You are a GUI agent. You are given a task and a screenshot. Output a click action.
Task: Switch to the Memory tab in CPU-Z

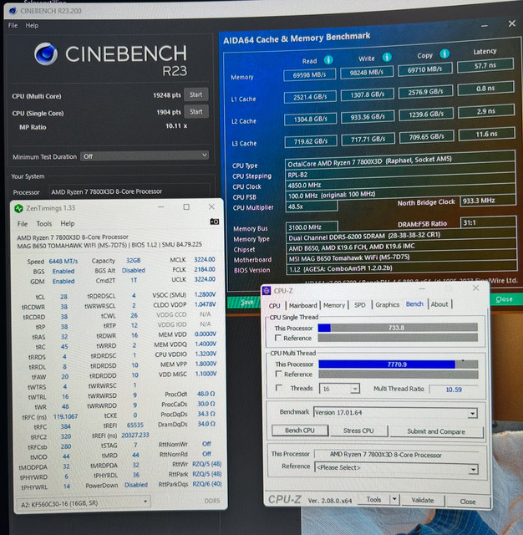tap(334, 305)
